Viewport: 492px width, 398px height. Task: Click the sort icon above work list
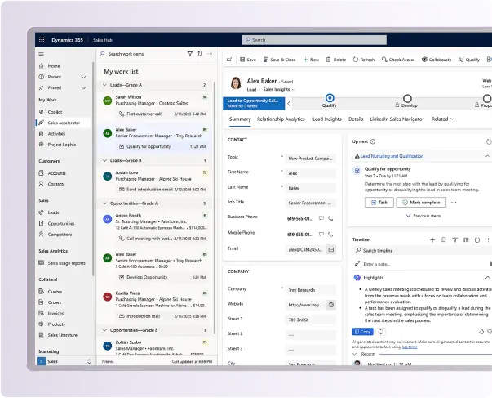(x=199, y=54)
